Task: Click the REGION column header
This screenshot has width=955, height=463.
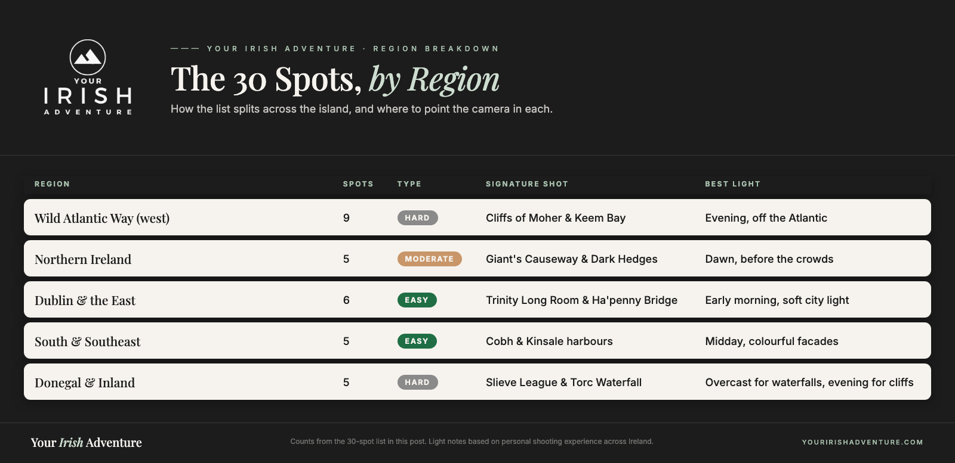Action: 52,184
